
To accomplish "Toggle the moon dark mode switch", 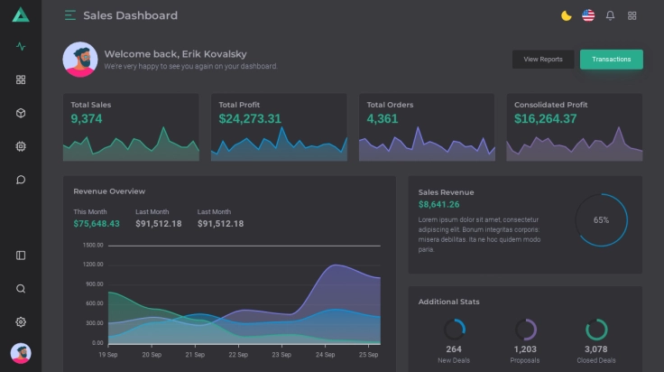I will click(566, 15).
